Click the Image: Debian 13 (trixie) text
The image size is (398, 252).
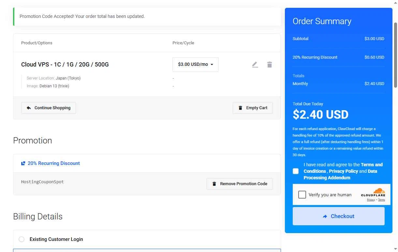[48, 86]
